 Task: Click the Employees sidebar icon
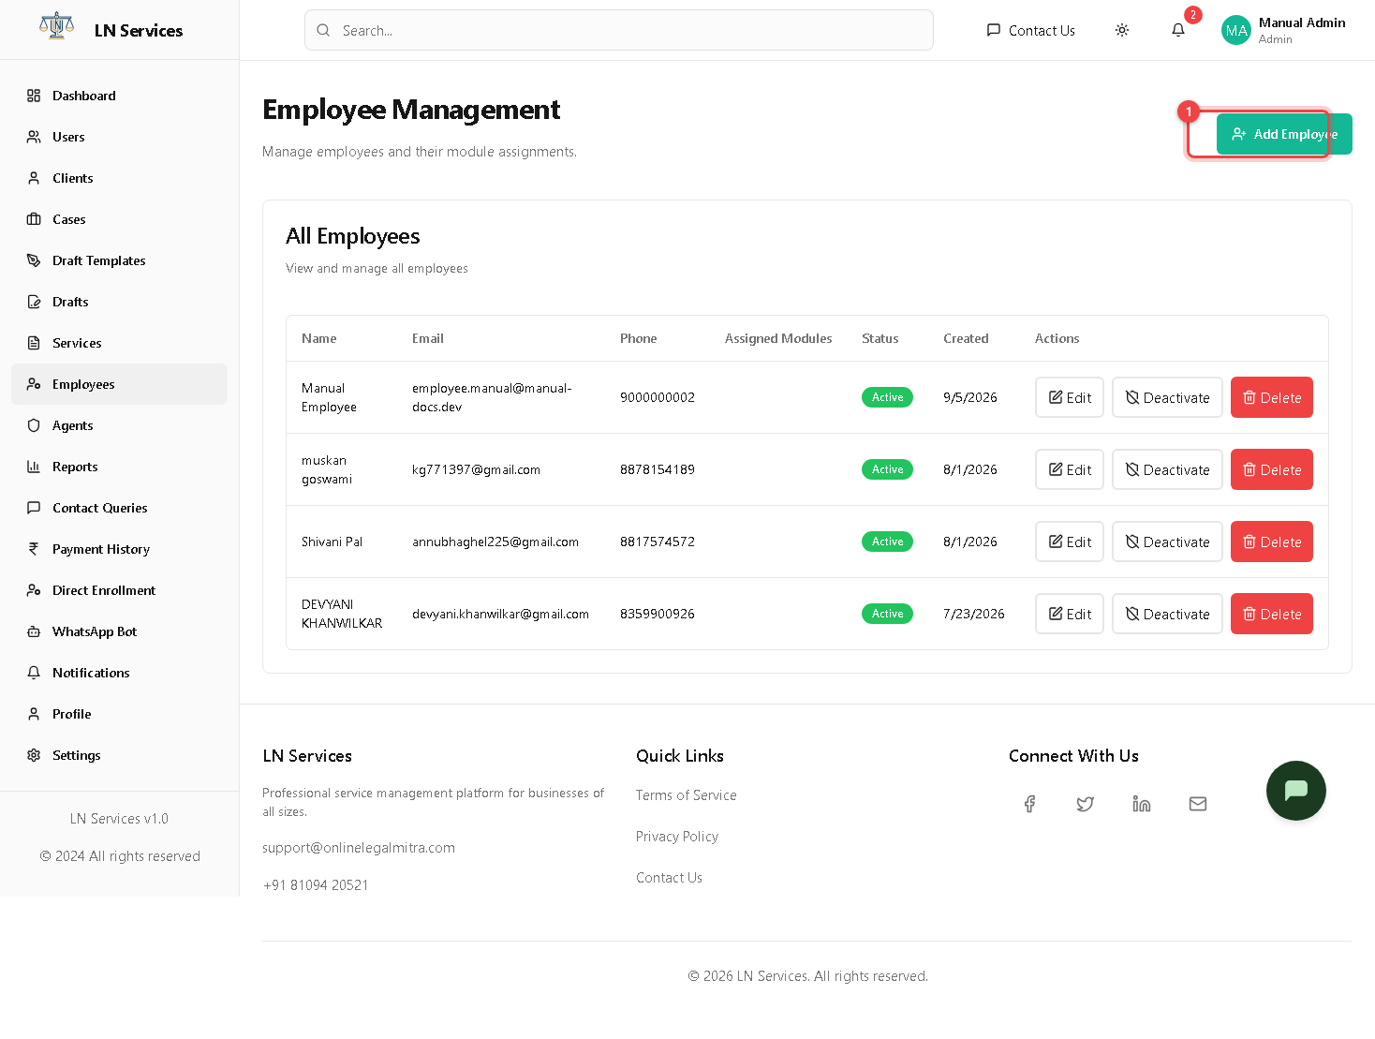[34, 384]
